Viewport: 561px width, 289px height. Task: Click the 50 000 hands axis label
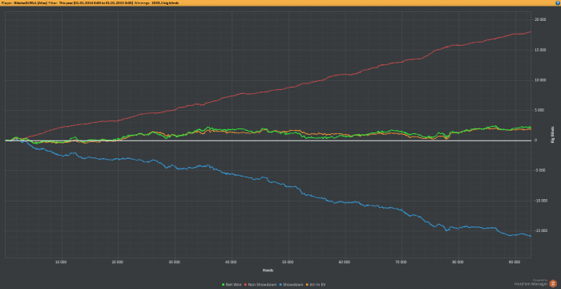[x=288, y=263]
